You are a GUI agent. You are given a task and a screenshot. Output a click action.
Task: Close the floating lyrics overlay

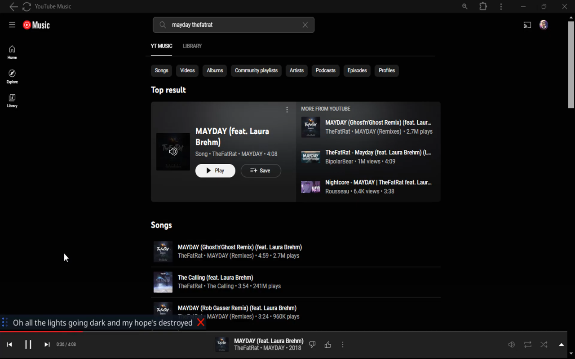point(201,323)
